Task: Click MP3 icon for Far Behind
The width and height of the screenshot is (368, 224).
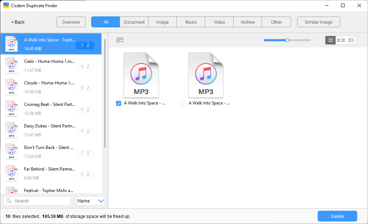Action: tap(11, 173)
